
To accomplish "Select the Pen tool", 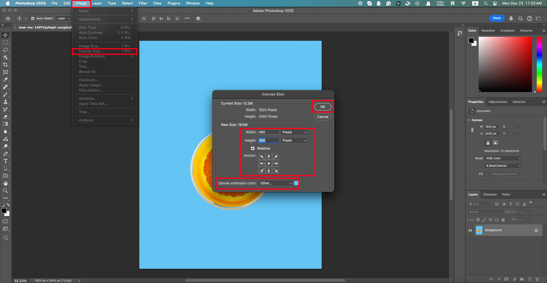I will coord(6,153).
